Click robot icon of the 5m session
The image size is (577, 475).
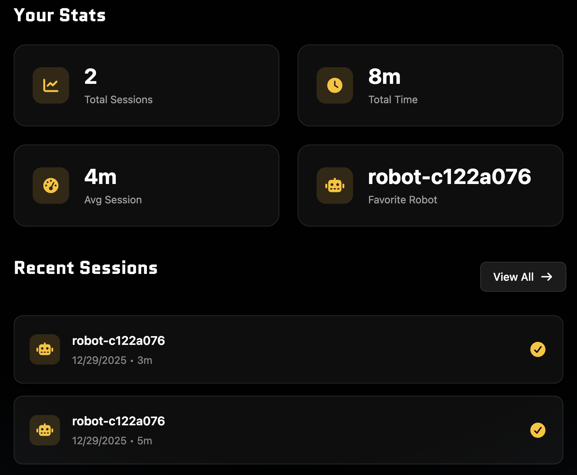pos(45,430)
